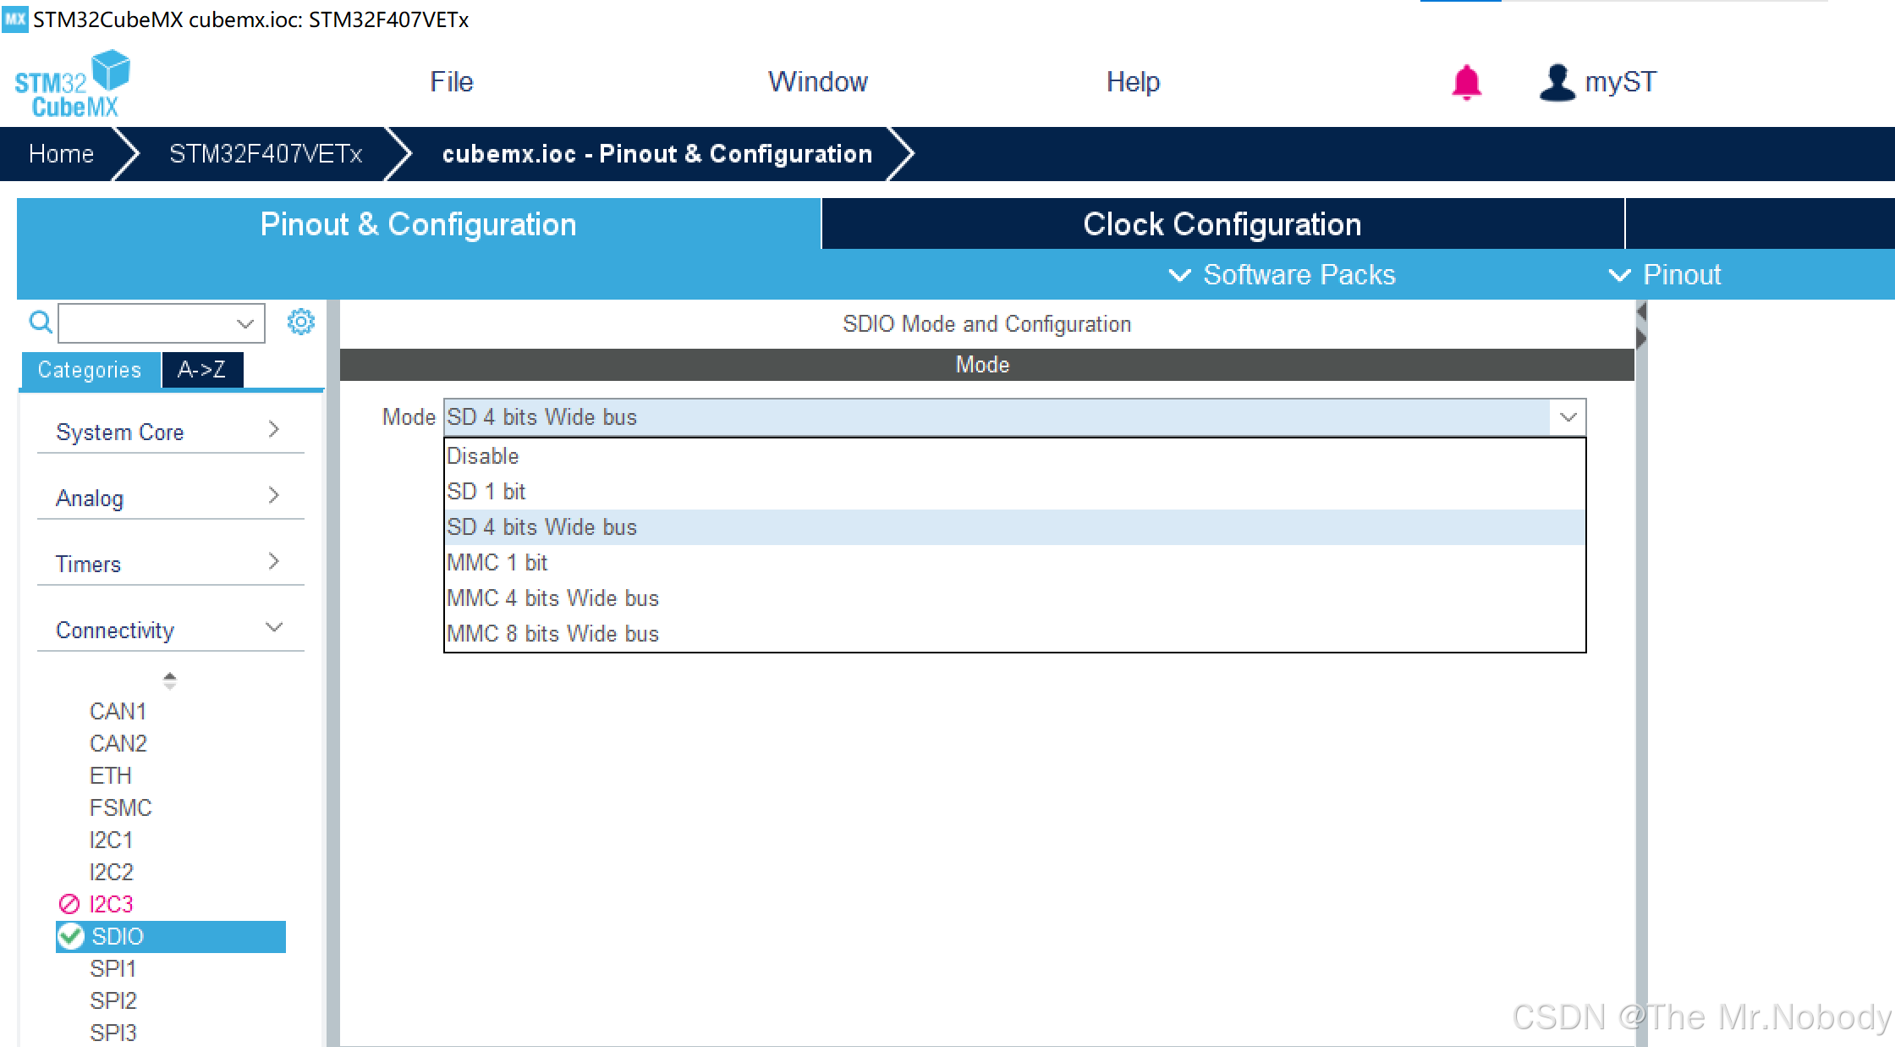This screenshot has width=1895, height=1047.
Task: Click the I2C3 disabled warning icon
Action: point(69,904)
